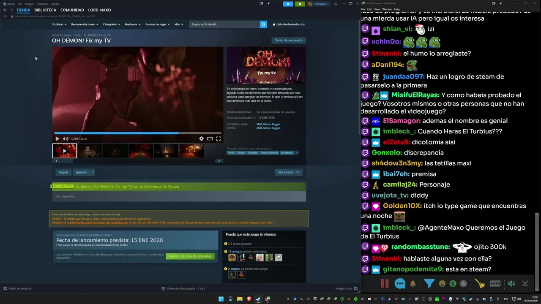Open the Lord Maxo account dropdown

click(318, 4)
